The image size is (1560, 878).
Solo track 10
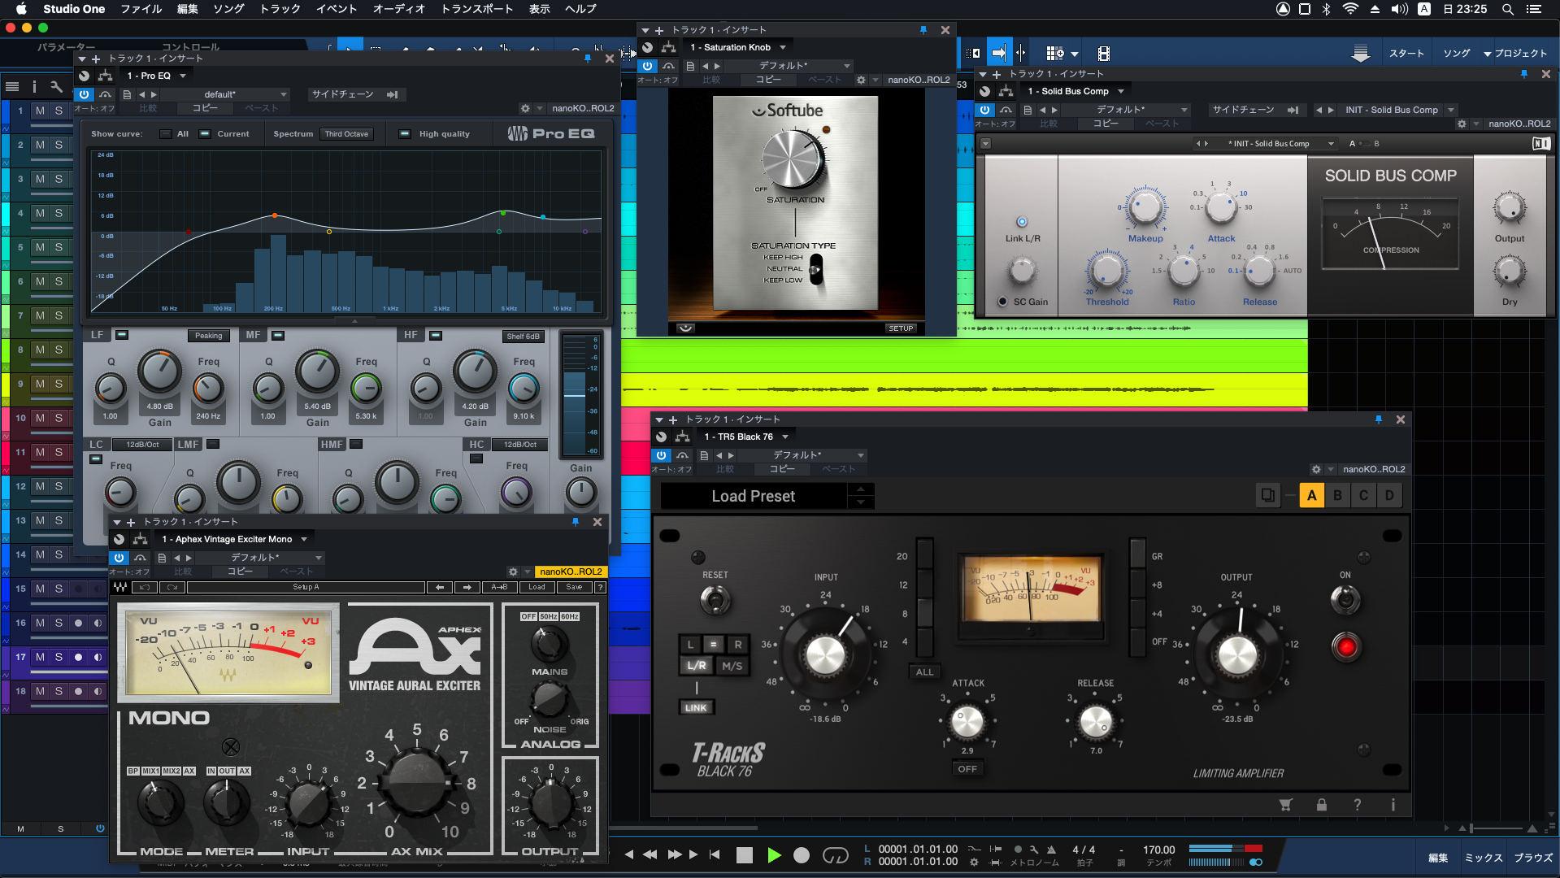59,418
